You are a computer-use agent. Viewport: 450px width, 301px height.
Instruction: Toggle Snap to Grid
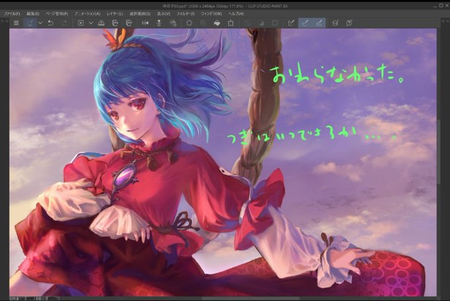click(319, 23)
